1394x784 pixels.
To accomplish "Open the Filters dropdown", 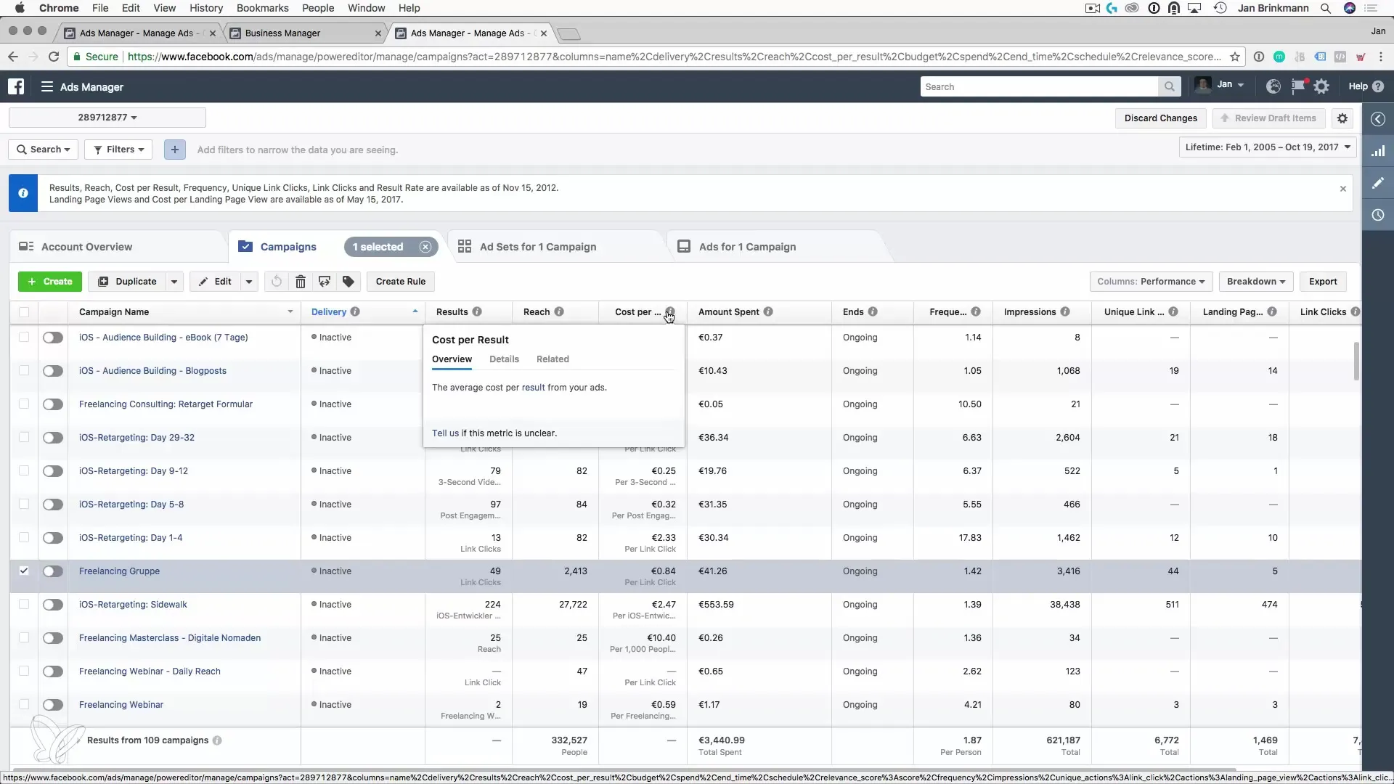I will tap(118, 150).
